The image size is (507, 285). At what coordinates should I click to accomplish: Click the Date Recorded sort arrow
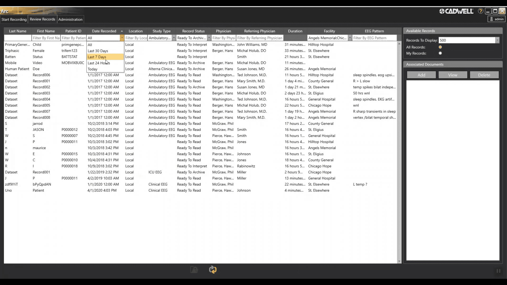click(x=122, y=31)
